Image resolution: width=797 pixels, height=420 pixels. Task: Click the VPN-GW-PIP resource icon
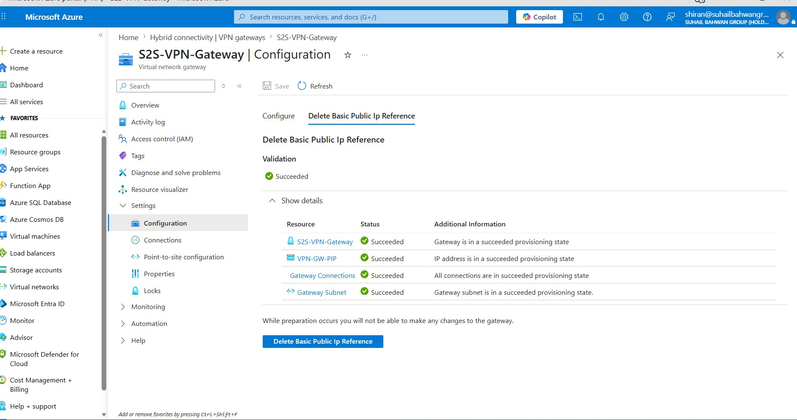tap(291, 258)
